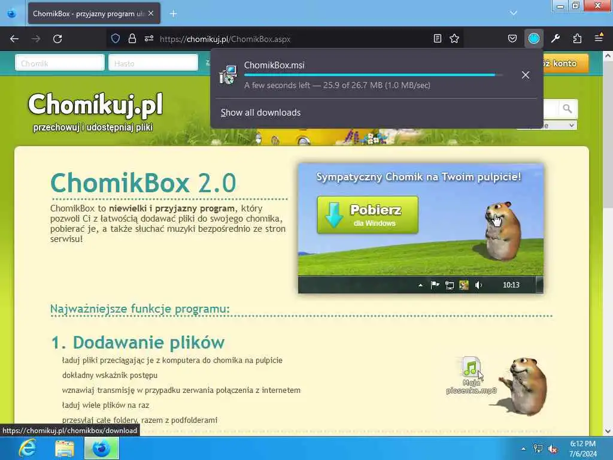Click the 1. Dodawanie plików heading
613x460 pixels.
[138, 342]
